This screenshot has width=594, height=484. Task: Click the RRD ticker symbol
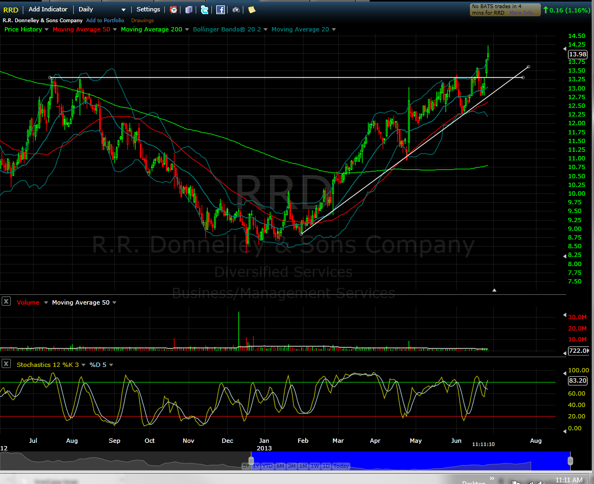[11, 10]
